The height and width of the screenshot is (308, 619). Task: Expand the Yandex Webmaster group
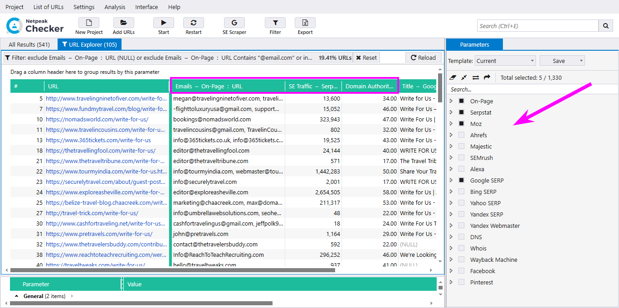tap(451, 226)
